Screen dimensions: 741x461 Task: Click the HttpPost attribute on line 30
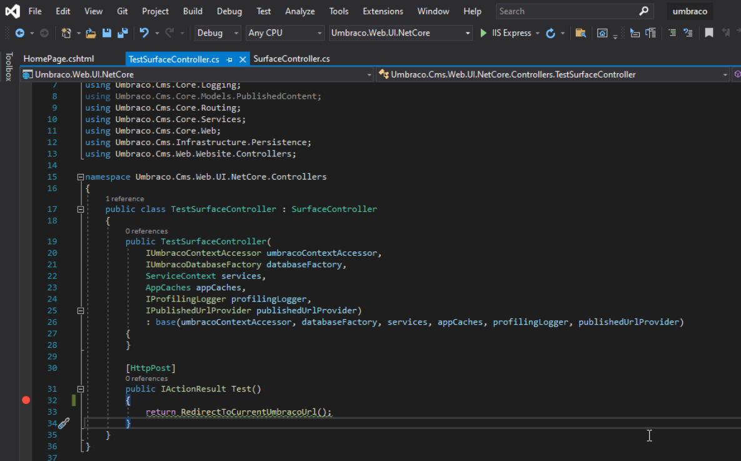click(150, 368)
